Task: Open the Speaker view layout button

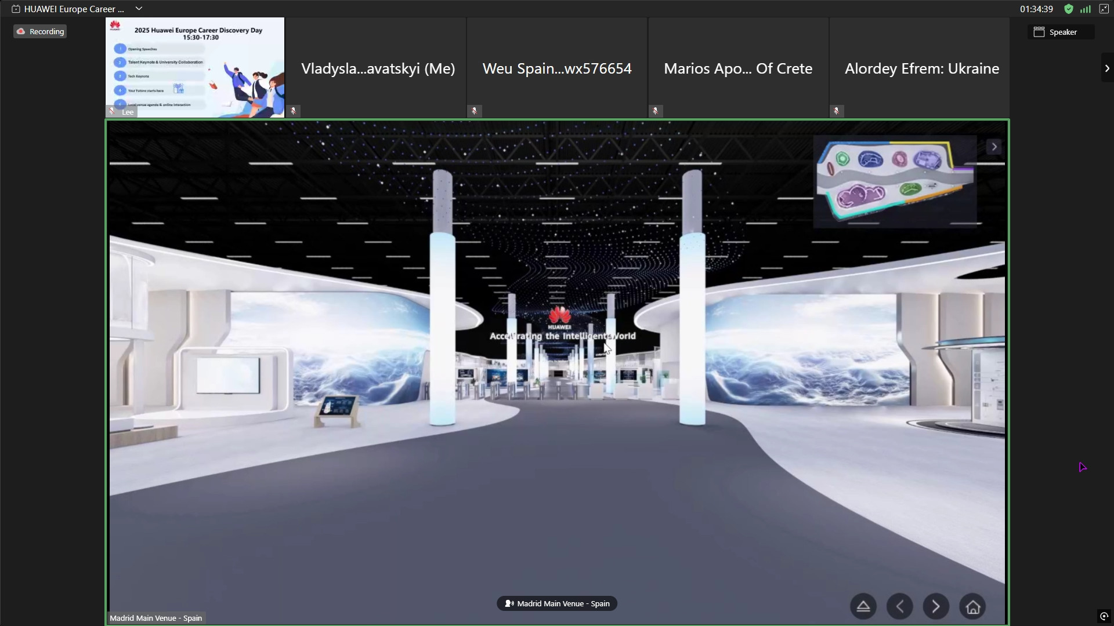Action: point(1060,32)
